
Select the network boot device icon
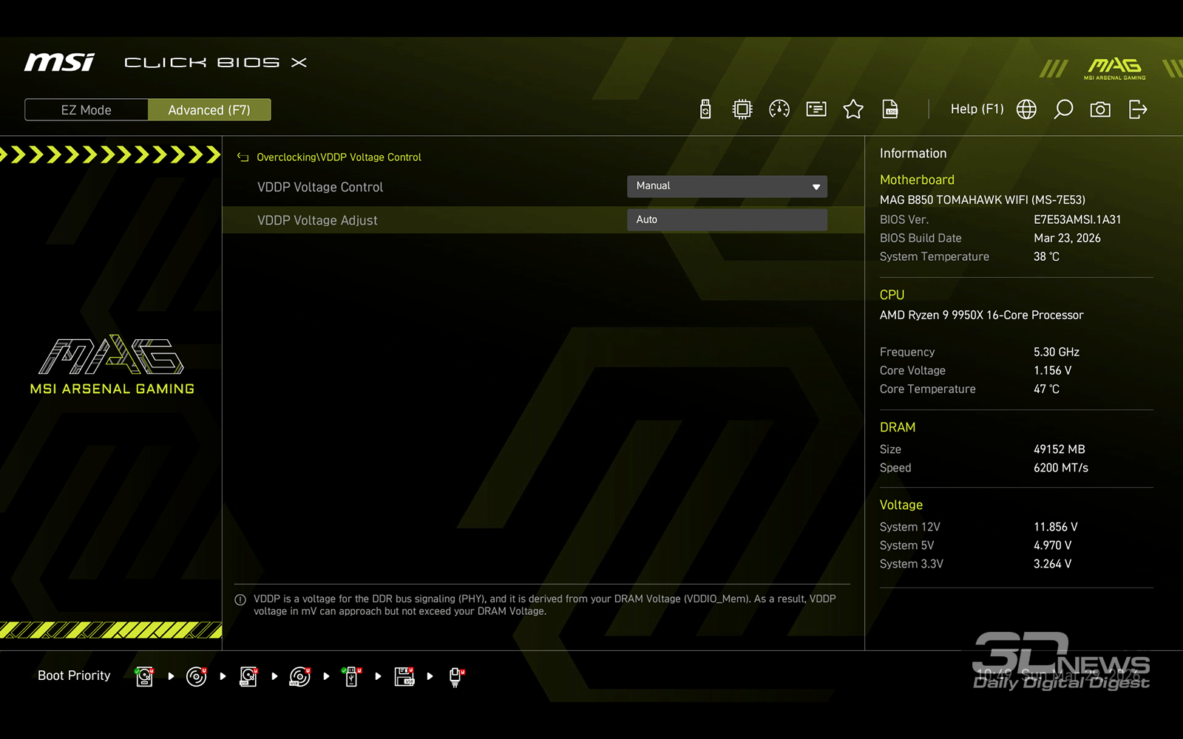pos(456,676)
